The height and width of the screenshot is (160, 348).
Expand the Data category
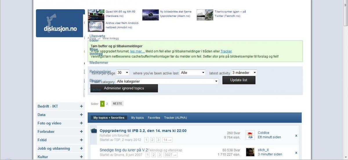pos(81,115)
